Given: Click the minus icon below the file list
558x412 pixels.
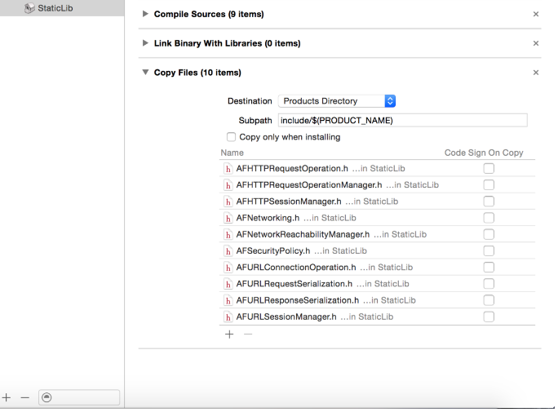Looking at the screenshot, I should click(x=248, y=334).
